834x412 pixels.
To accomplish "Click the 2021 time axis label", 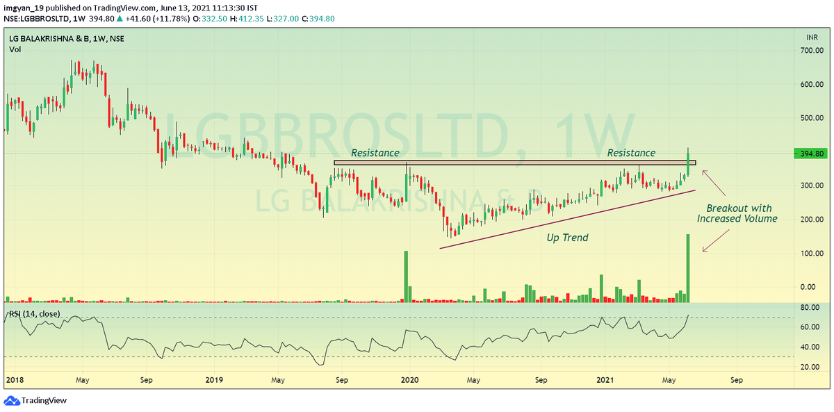I will click(607, 381).
